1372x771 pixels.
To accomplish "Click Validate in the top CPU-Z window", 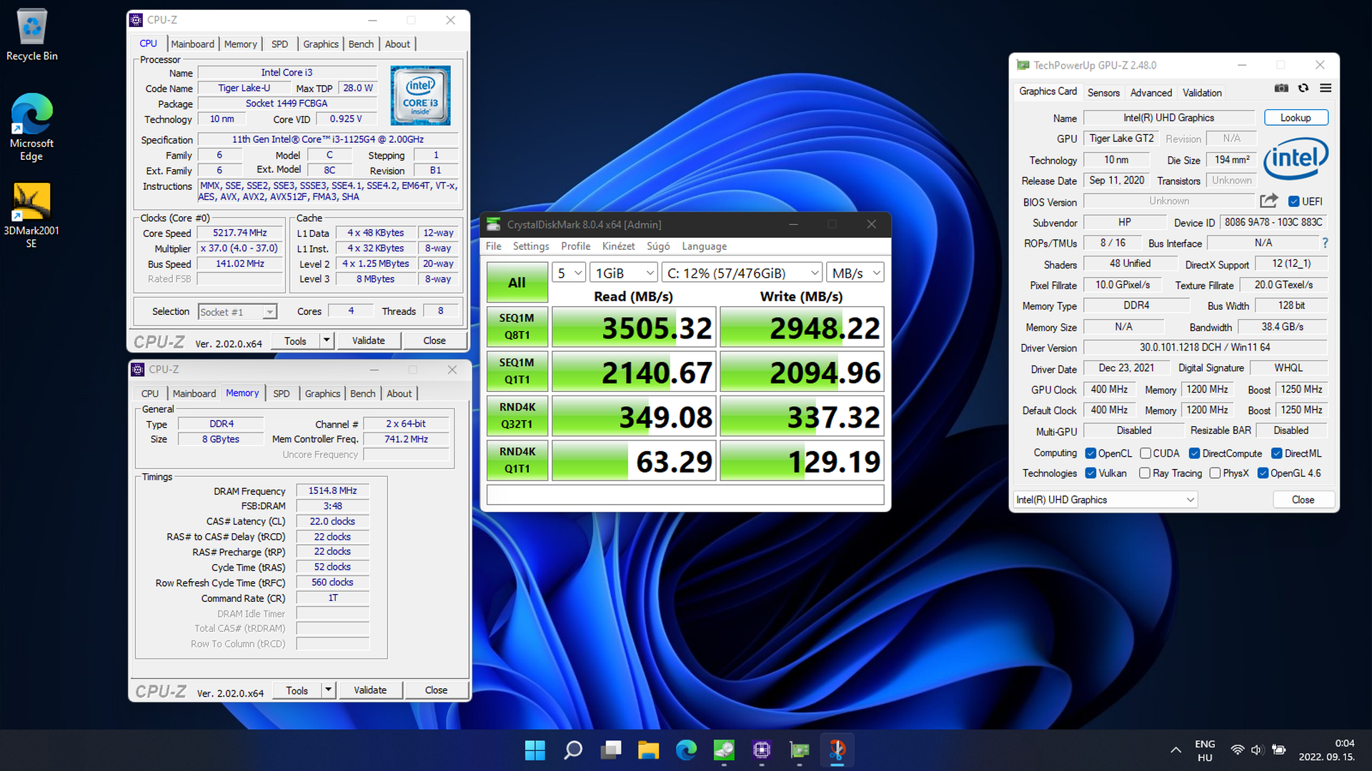I will [368, 341].
